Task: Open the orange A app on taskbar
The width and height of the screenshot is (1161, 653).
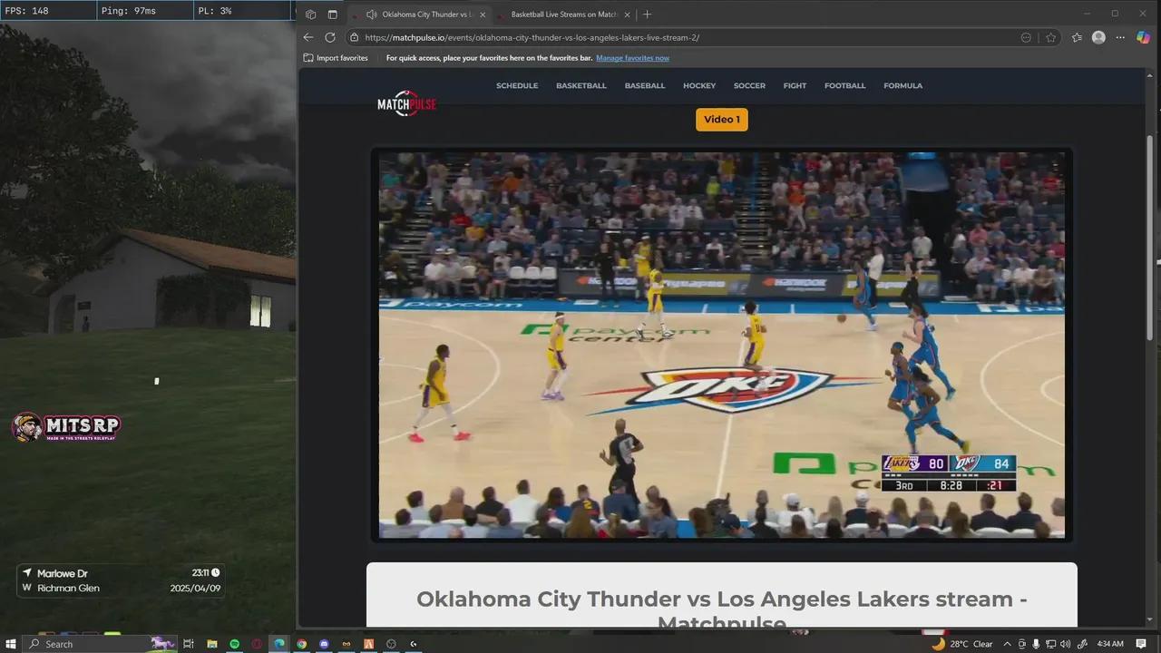Action: point(369,644)
